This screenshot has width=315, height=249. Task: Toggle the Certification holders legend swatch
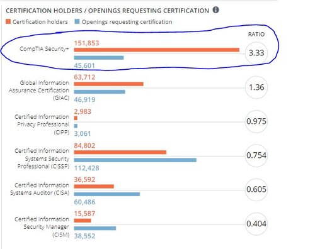8,21
